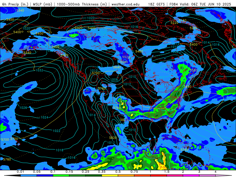Image resolution: width=236 pixels, height=177 pixels.
Task: Click the '1.5' legend value
Action: [167, 172]
